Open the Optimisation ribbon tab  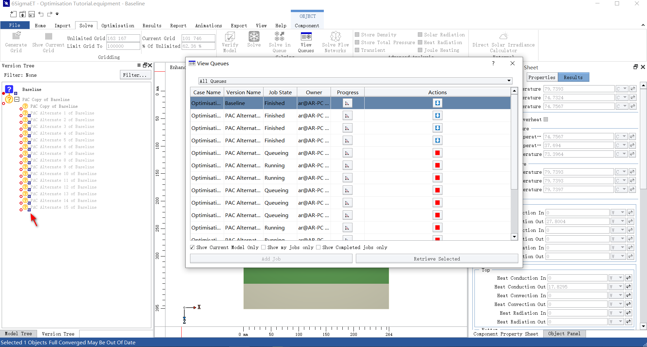tap(118, 26)
